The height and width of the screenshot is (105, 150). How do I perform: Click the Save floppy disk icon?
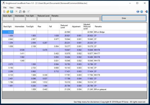(12, 12)
